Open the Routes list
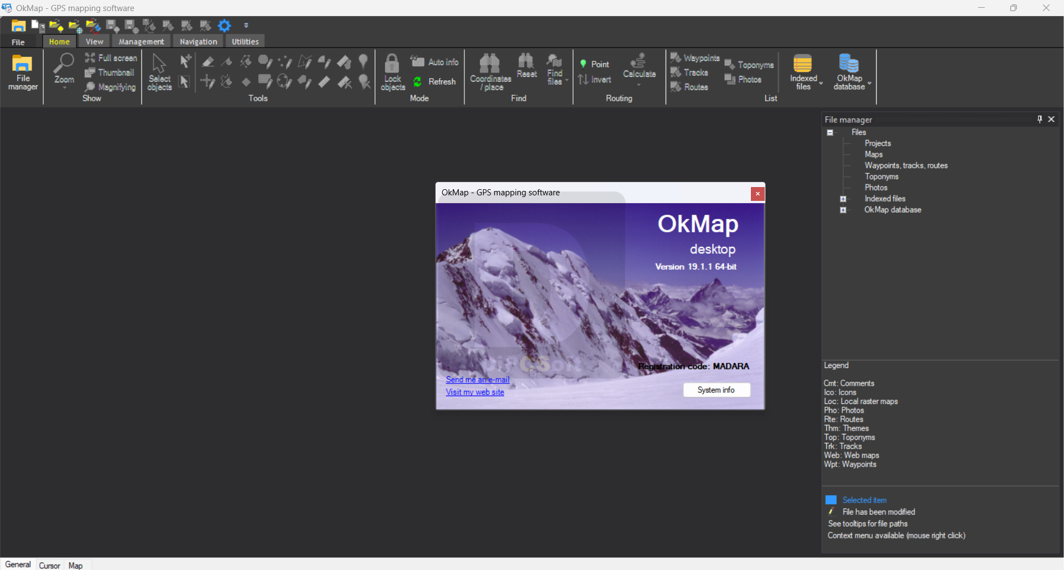 point(689,87)
